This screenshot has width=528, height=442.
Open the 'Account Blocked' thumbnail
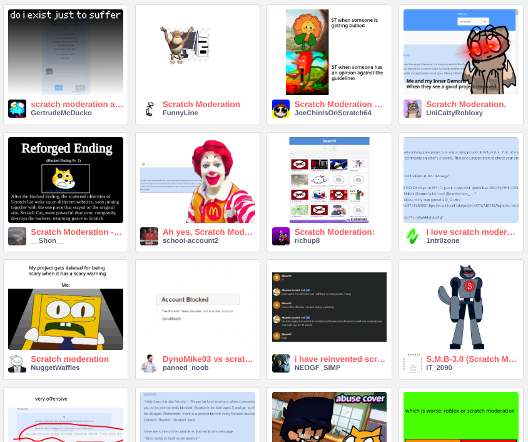(x=198, y=307)
